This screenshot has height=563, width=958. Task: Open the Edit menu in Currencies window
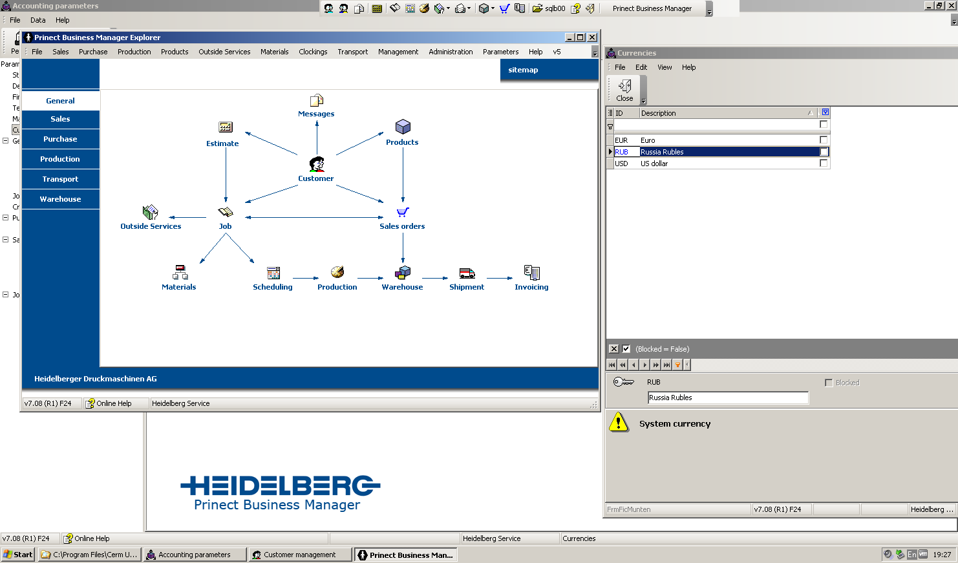pyautogui.click(x=641, y=67)
